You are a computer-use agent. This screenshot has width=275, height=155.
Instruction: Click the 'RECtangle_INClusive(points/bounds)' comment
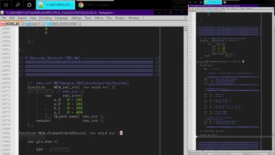[91, 83]
